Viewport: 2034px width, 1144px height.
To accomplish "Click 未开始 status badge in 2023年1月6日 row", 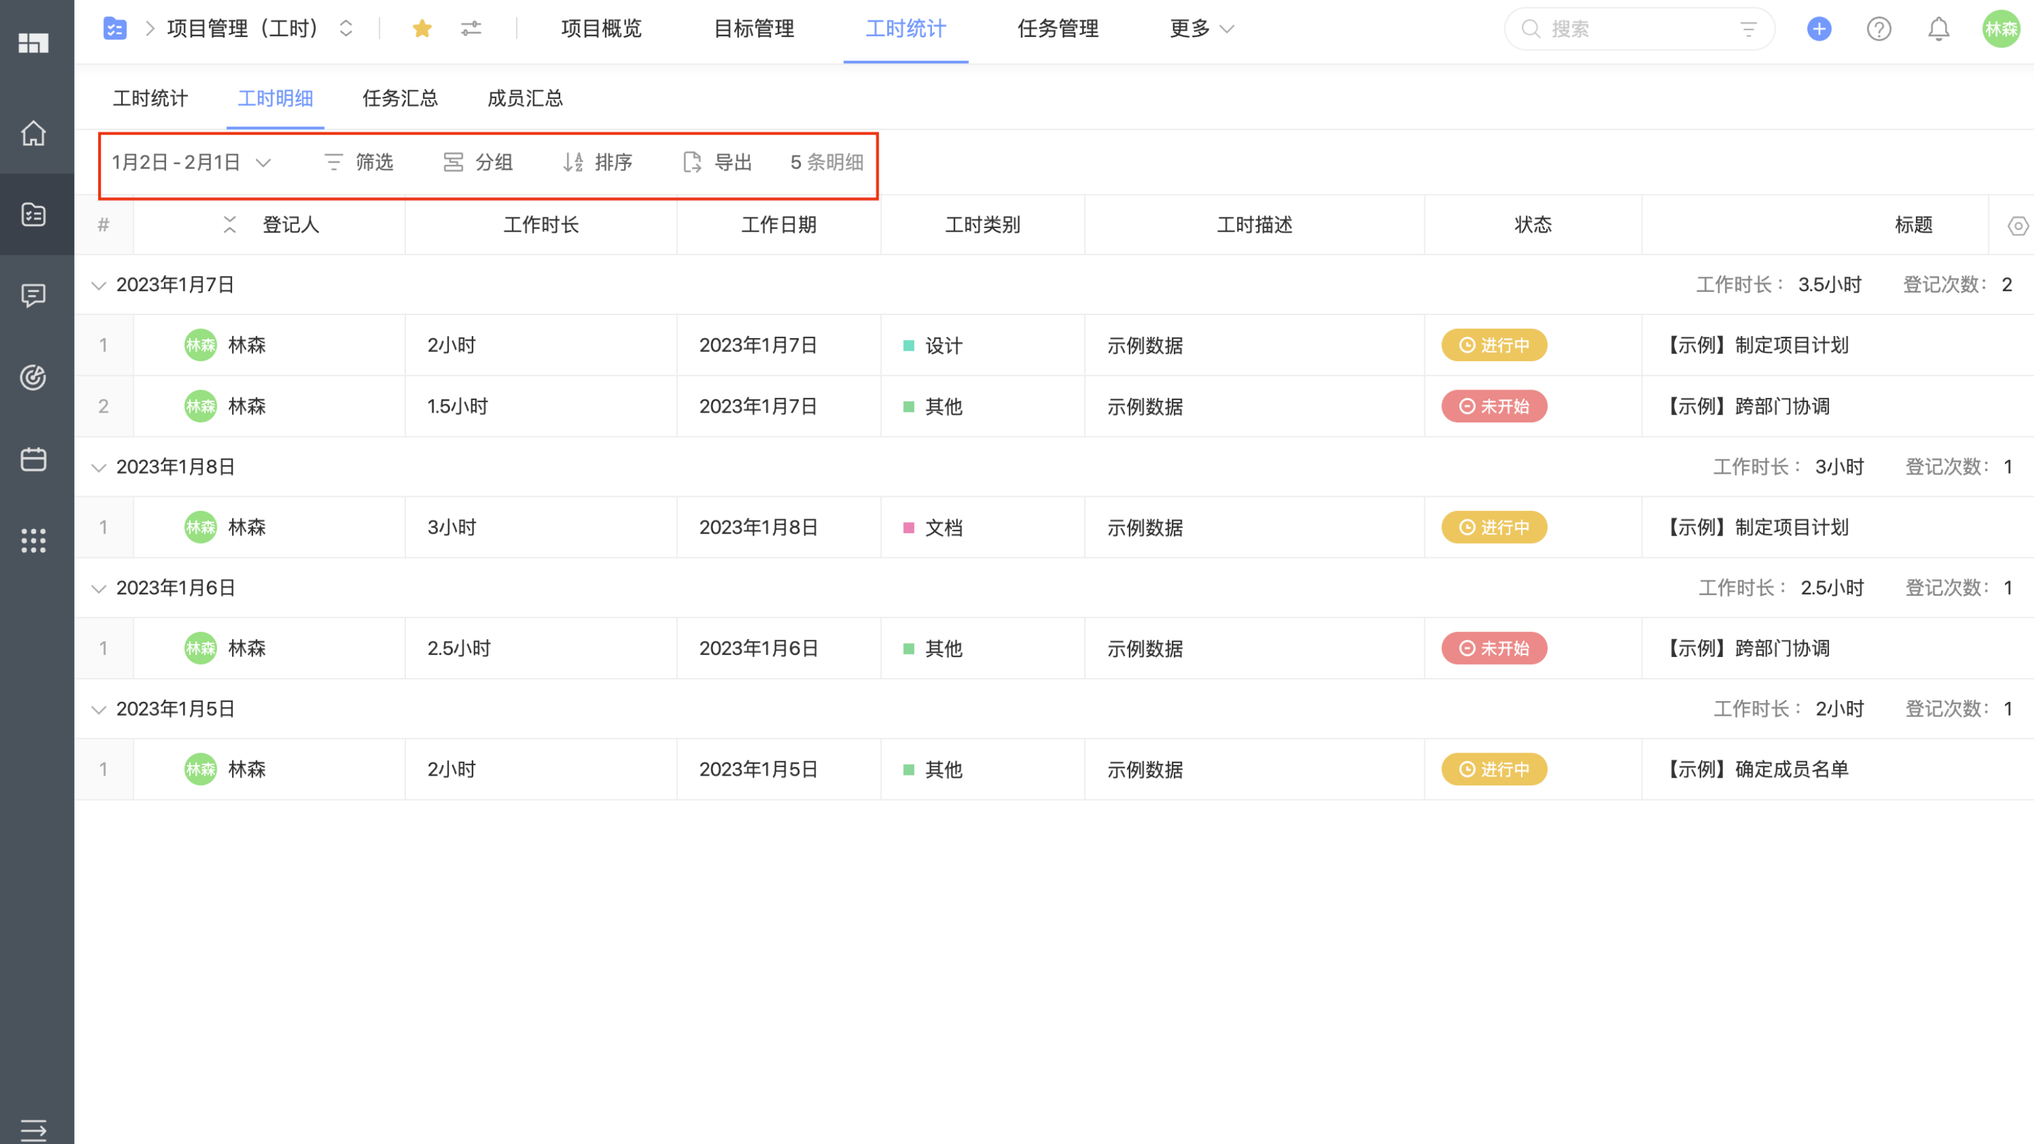I will tap(1494, 648).
